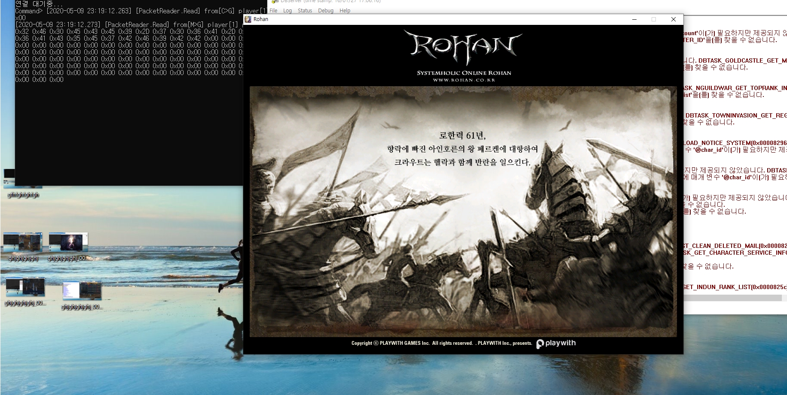This screenshot has height=395, width=787.
Task: Click the Rohan window title bar icon
Action: (248, 19)
